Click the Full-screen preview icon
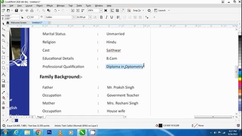This screenshot has height=136, width=242. pyautogui.click(x=105, y=11)
